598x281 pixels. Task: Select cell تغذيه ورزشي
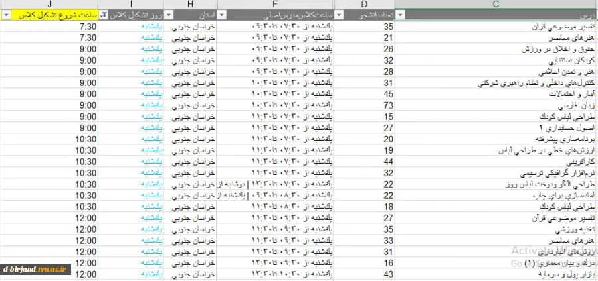pyautogui.click(x=496, y=229)
